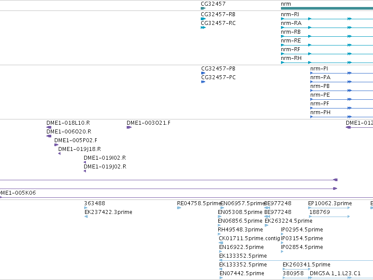Screen dimensions: 373x280
Task: Open the nrm-RI transcript label
Action: 290,14
